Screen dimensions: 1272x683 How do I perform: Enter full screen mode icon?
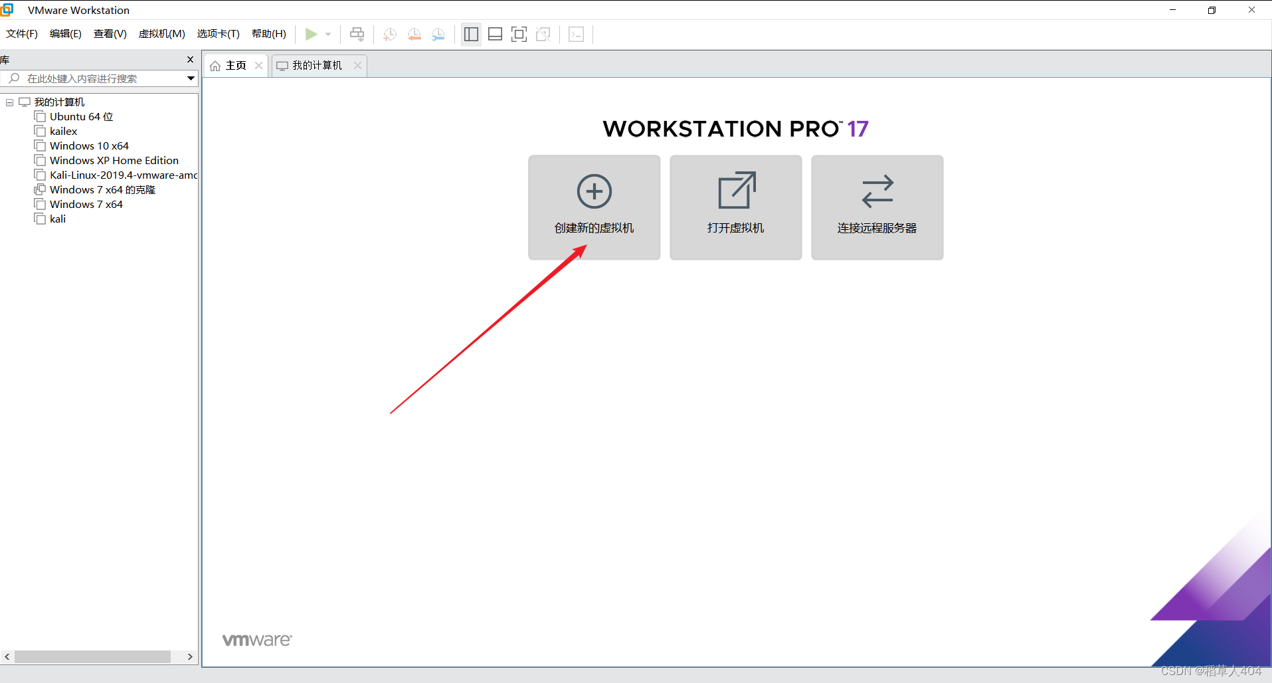[519, 34]
